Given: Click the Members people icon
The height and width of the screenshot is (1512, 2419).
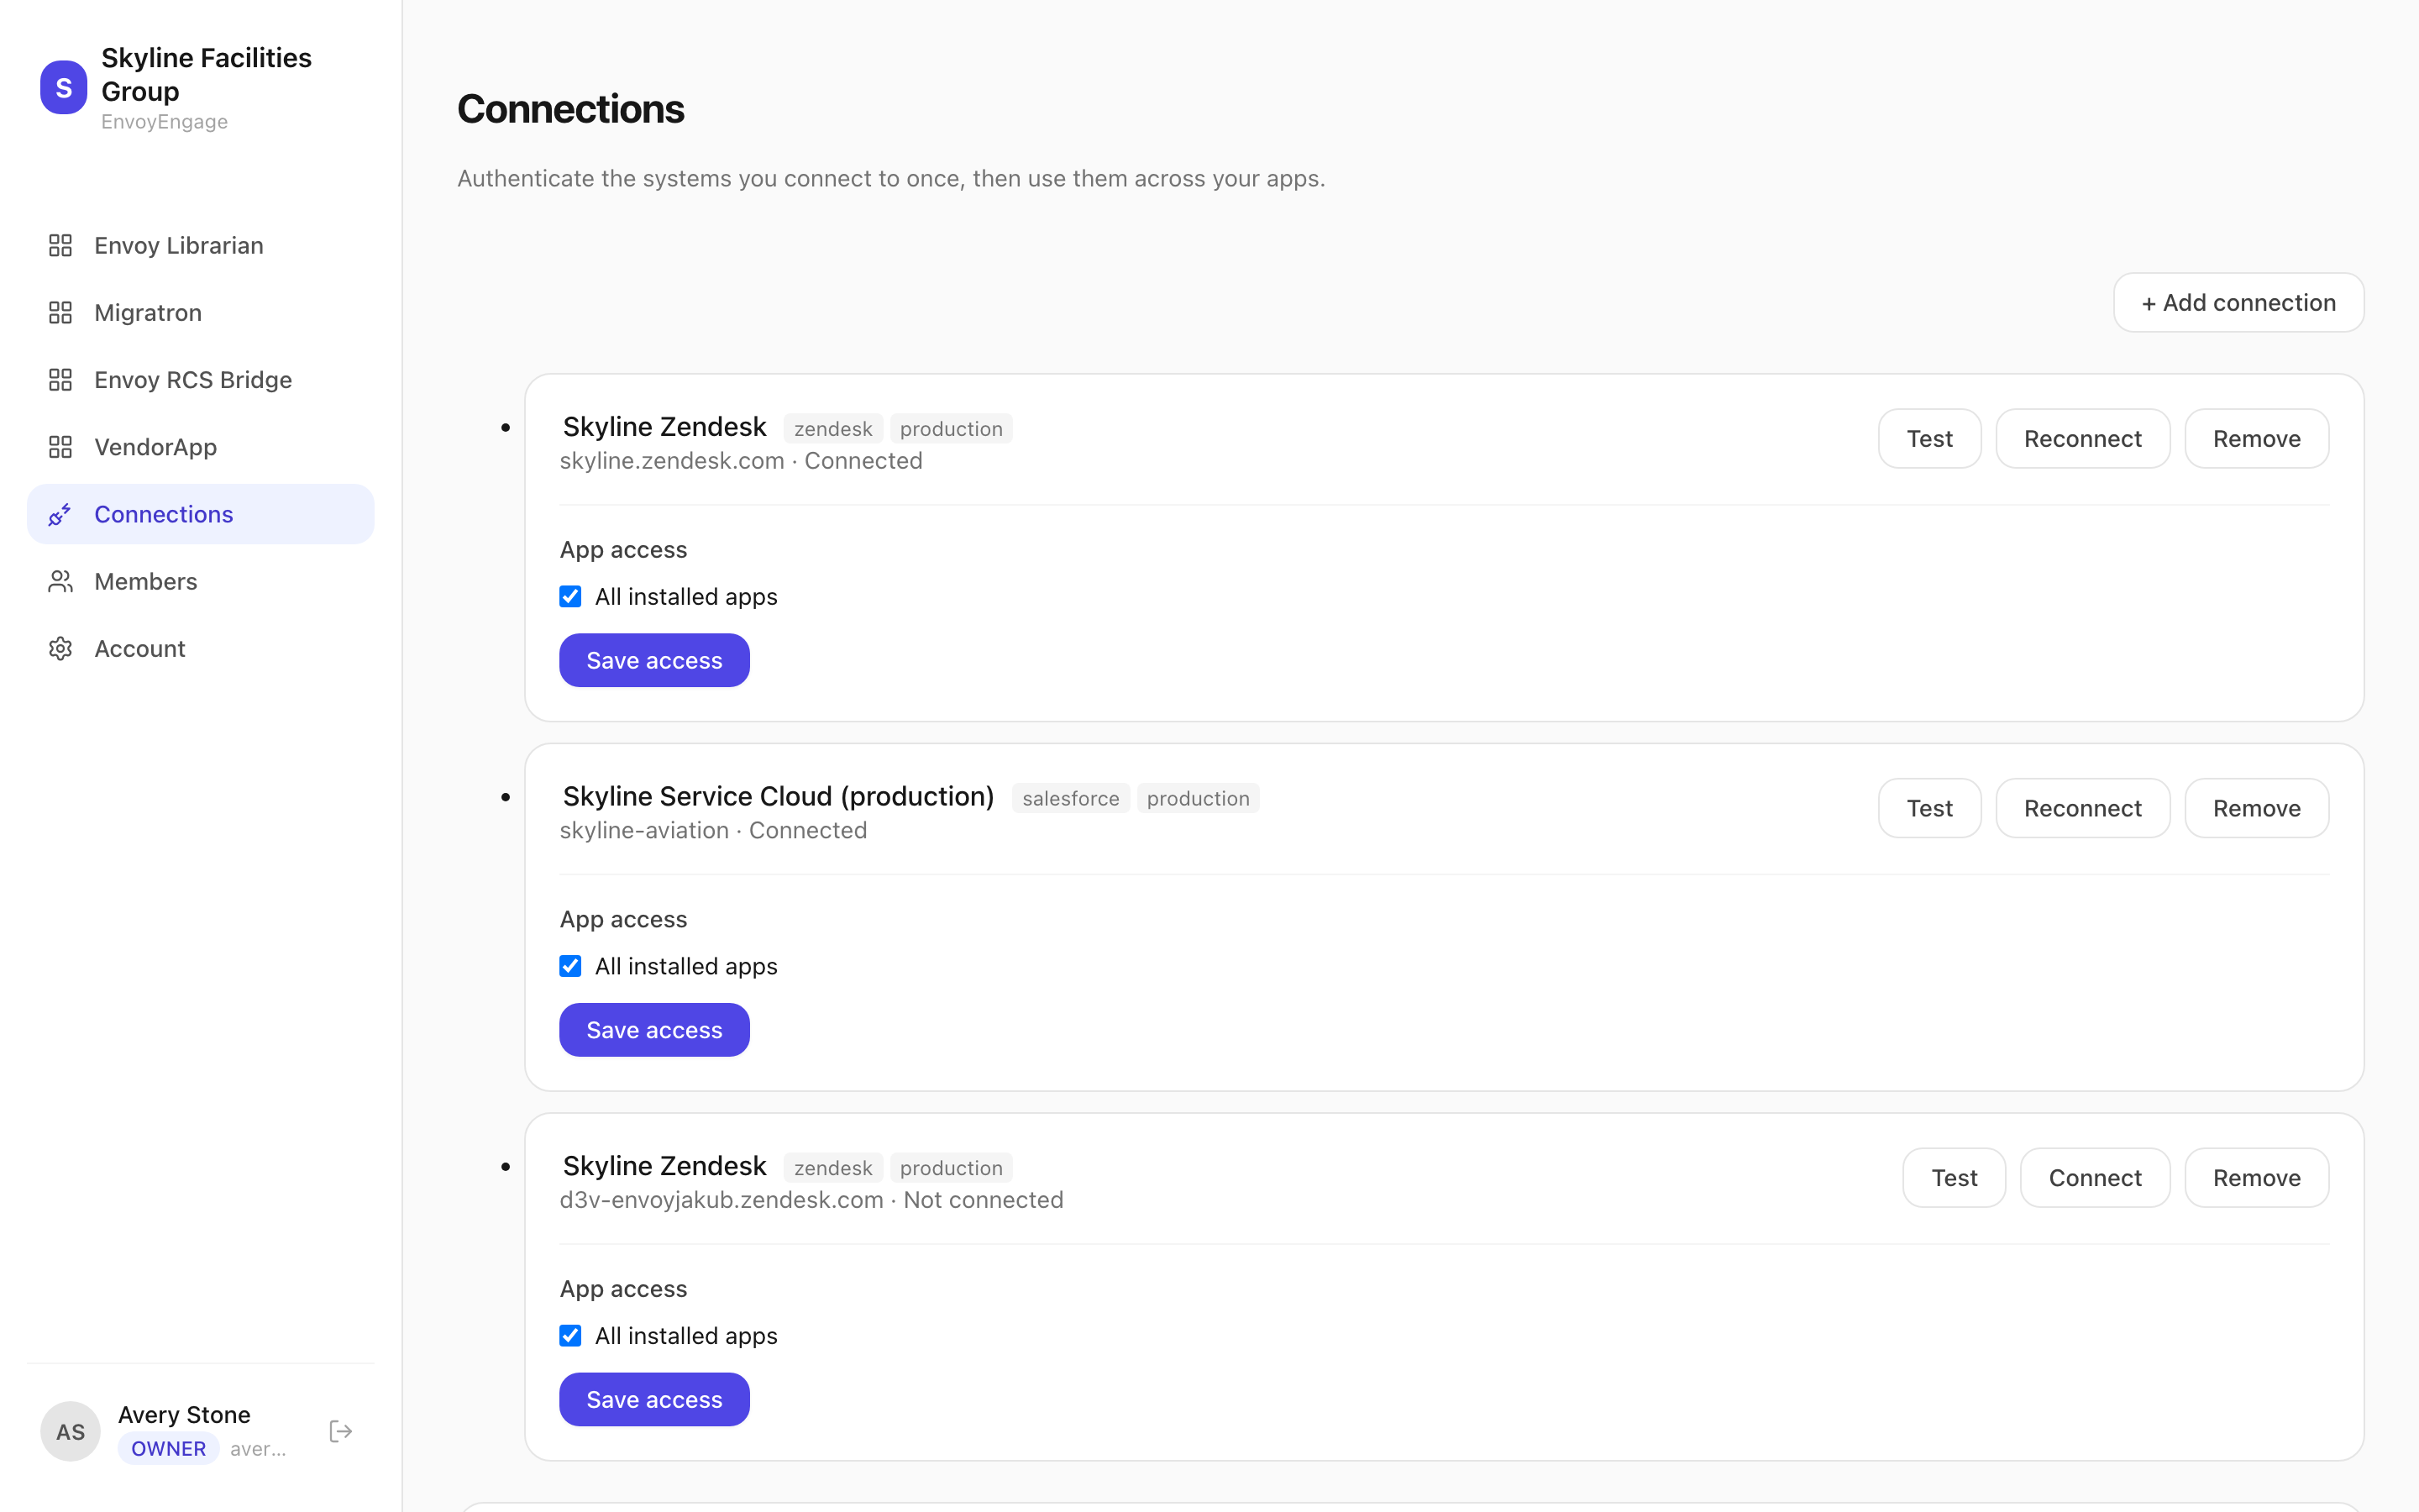Looking at the screenshot, I should [x=60, y=581].
